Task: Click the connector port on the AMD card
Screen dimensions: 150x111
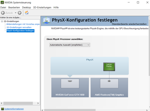Action: (109, 81)
